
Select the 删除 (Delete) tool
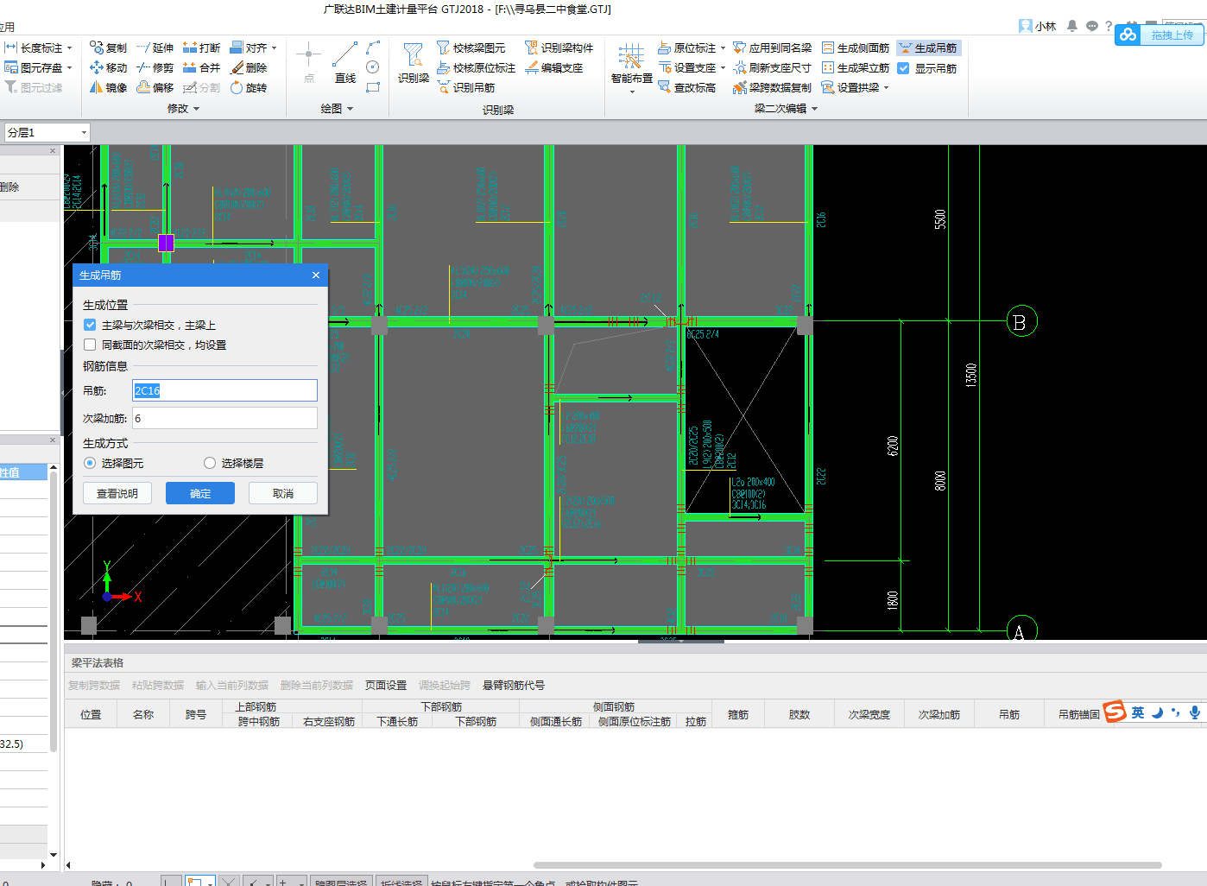(249, 67)
